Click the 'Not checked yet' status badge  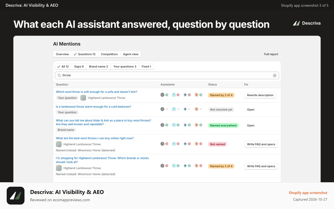[x=221, y=110]
